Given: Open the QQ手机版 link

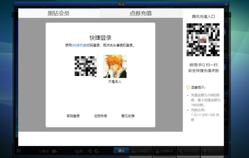Looking at the screenshot, I should point(79,45).
